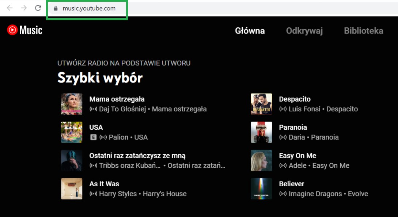Open the USA song title
398x217 pixels.
tap(96, 127)
